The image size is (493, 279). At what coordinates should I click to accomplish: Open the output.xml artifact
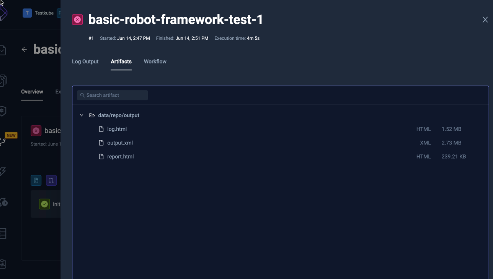click(120, 143)
